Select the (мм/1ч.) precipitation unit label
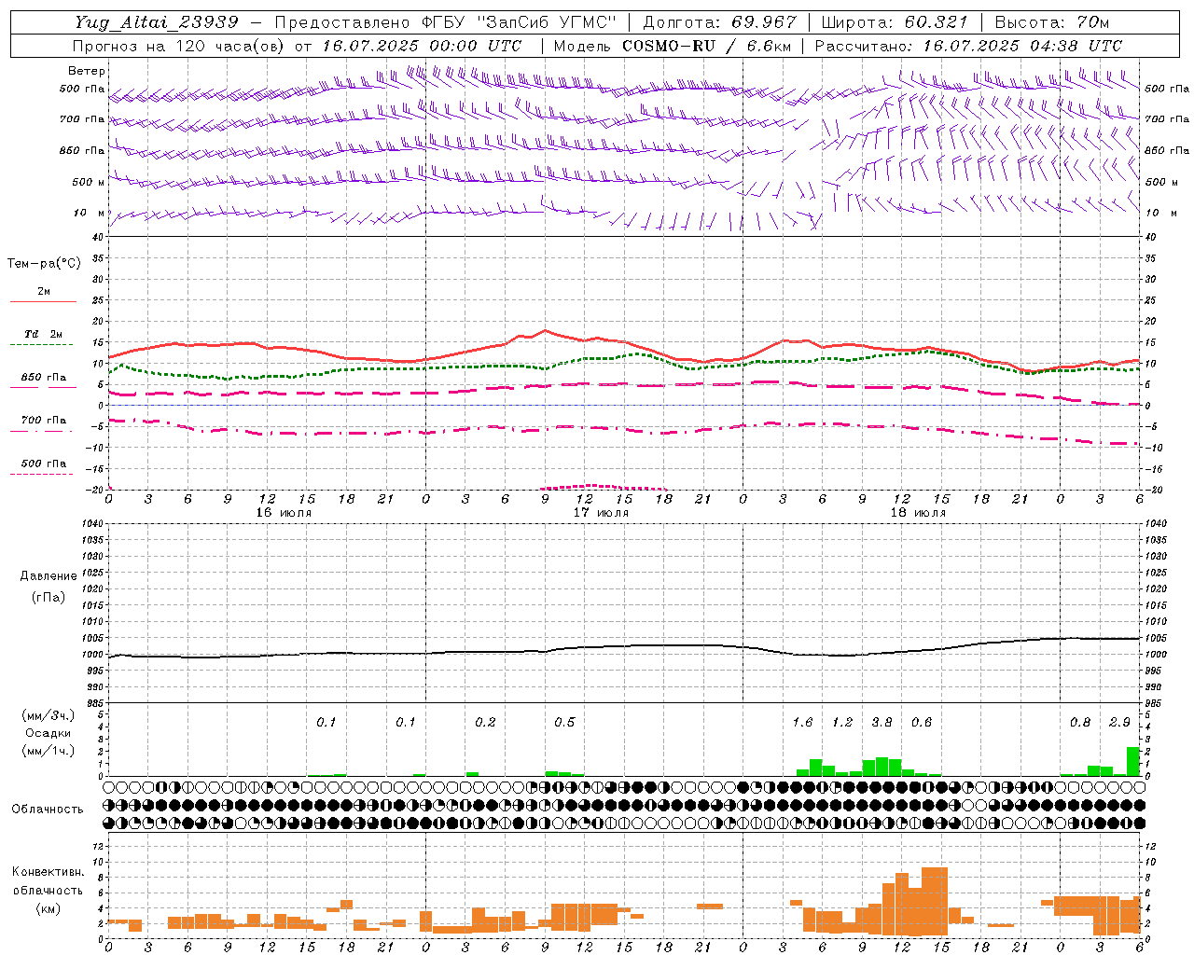1194x955 pixels. 49,751
